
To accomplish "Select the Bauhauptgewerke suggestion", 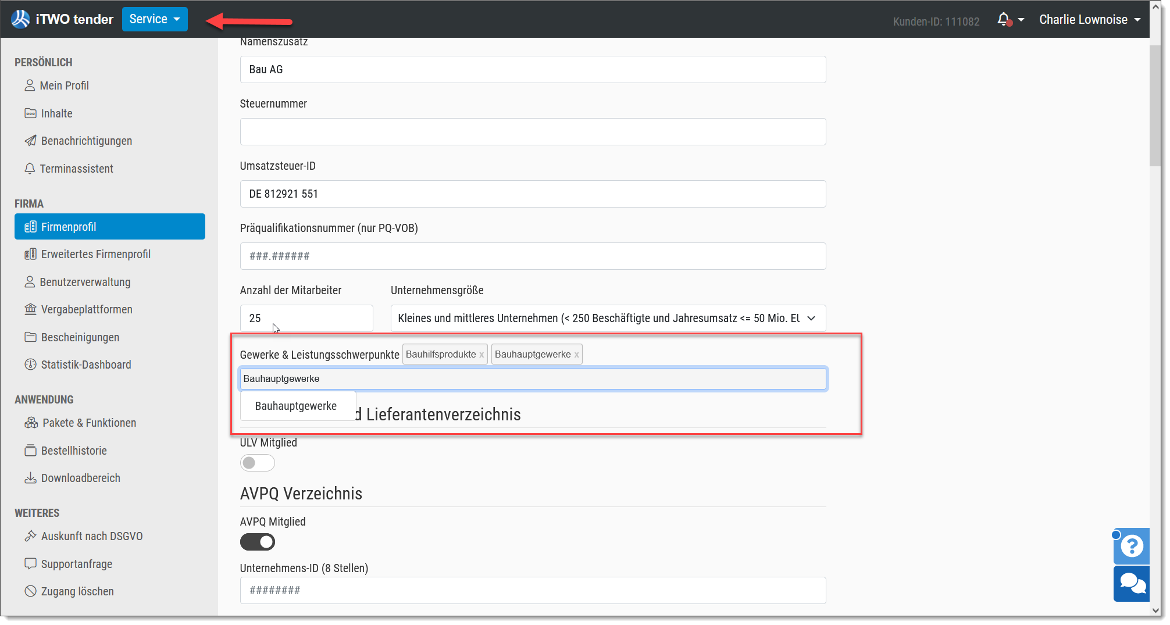I will point(296,406).
